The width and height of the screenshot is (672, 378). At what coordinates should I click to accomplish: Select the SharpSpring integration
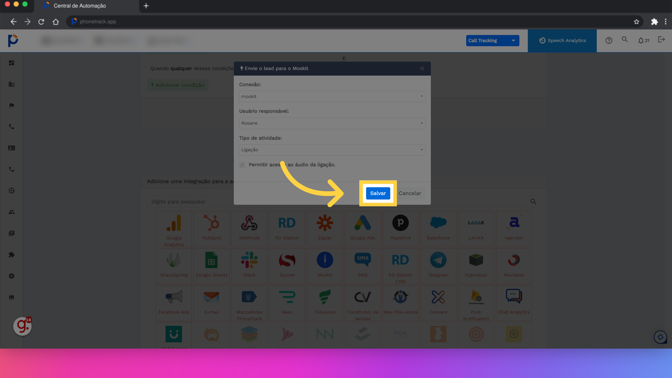pos(174,266)
